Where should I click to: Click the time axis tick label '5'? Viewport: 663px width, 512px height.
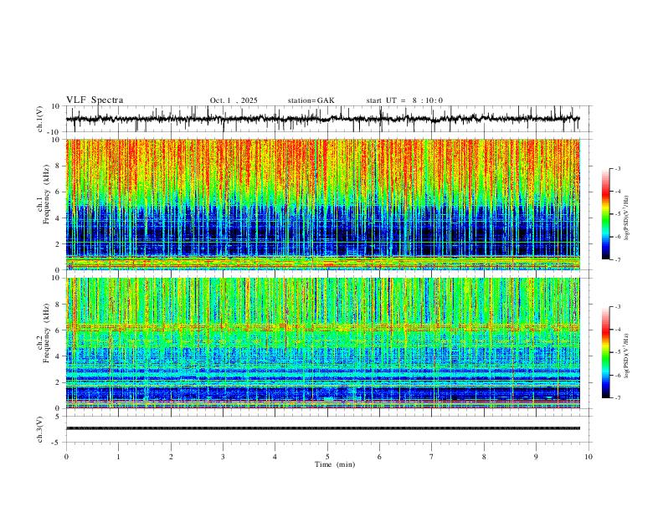[327, 457]
